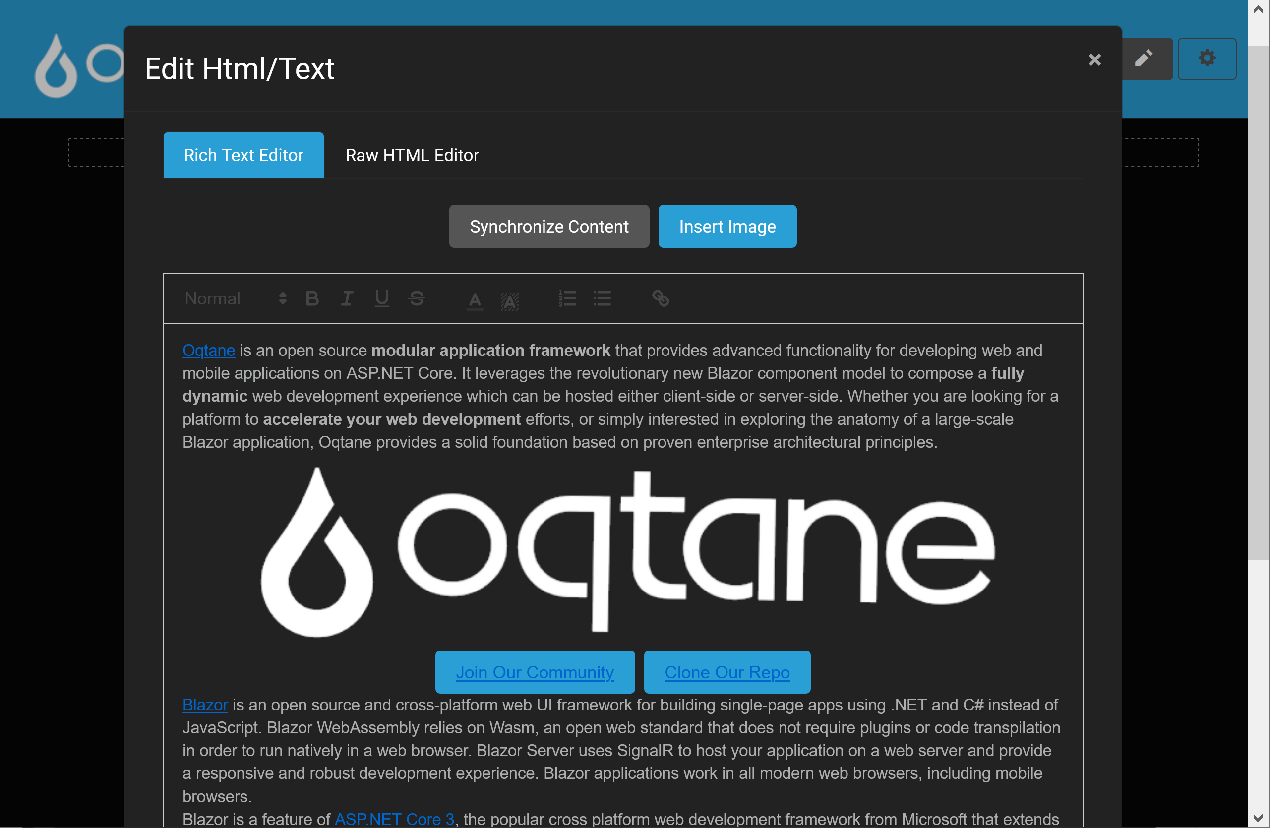This screenshot has width=1270, height=828.
Task: Toggle bold formatting in editor toolbar
Action: (x=312, y=298)
